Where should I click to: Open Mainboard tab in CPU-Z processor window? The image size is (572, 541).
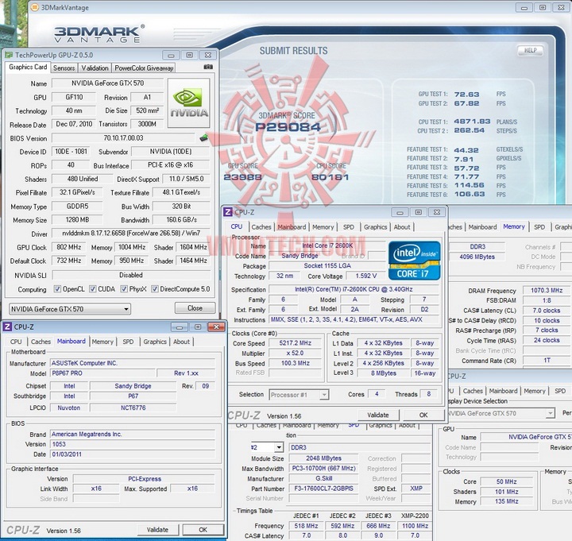click(x=292, y=227)
